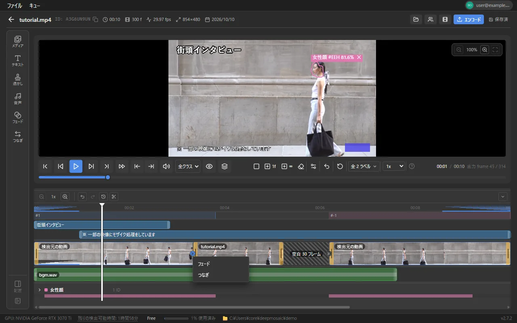
Task: Select the 空白 30 フレーム blank clip
Action: click(x=306, y=254)
